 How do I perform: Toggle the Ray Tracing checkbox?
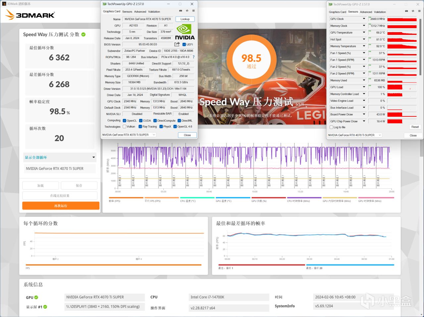point(140,127)
